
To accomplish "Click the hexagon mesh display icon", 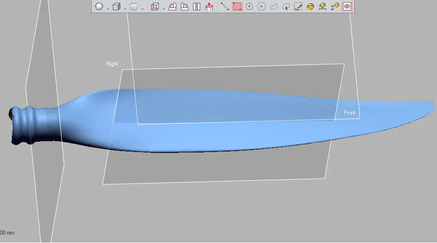I will pyautogui.click(x=99, y=7).
